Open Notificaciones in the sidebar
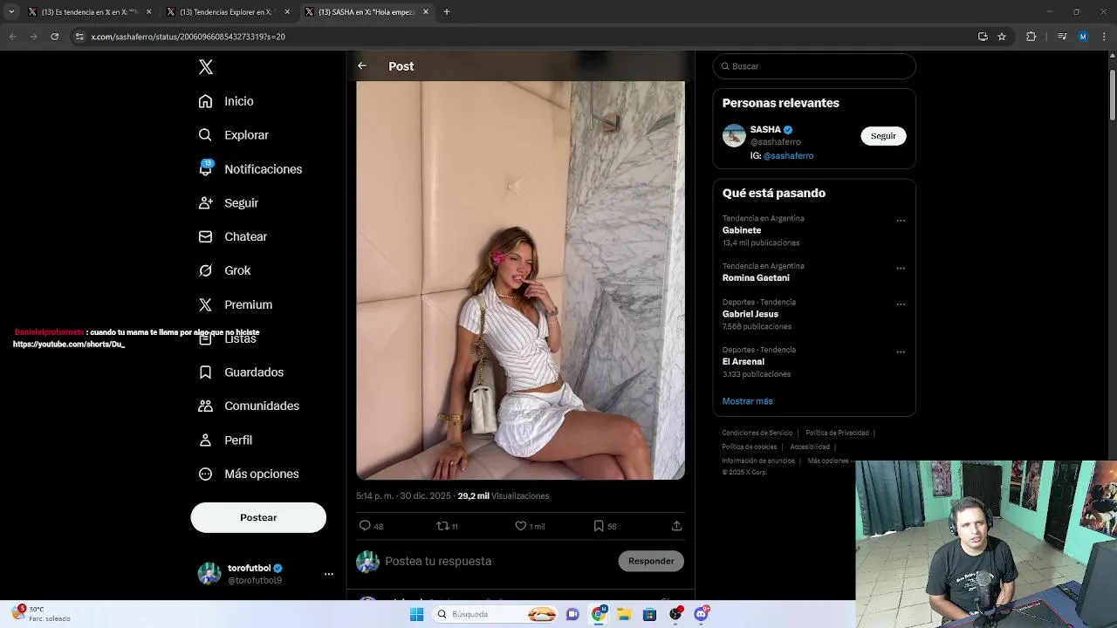 (250, 169)
